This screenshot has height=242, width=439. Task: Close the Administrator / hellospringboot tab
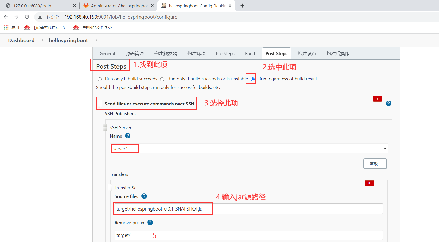click(152, 5)
